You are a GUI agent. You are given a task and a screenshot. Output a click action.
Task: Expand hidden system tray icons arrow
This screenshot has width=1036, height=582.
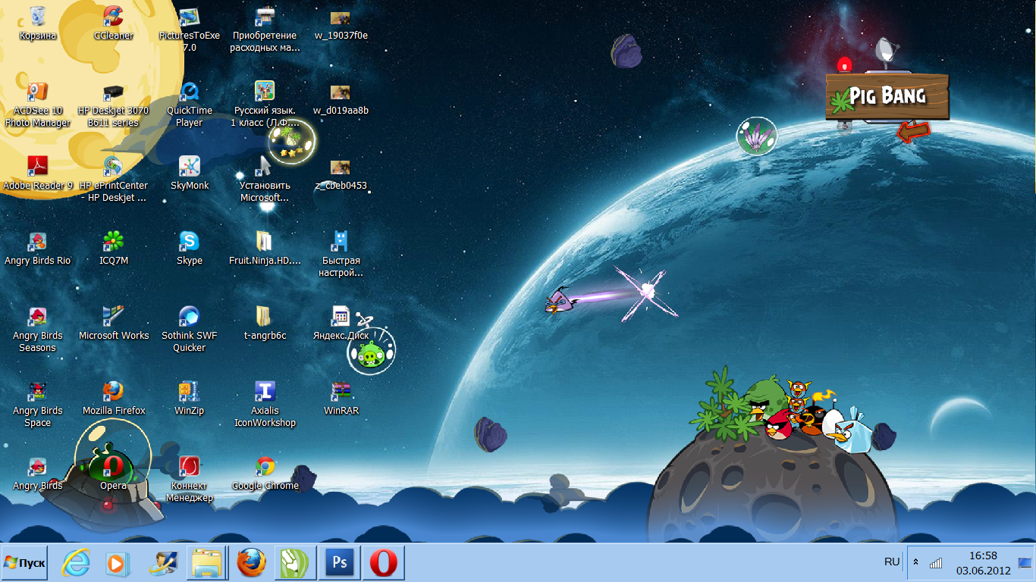[916, 562]
